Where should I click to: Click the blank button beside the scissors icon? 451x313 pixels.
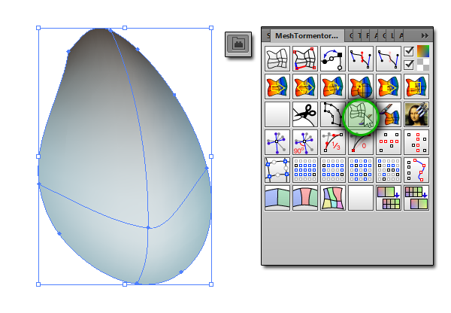pyautogui.click(x=277, y=114)
